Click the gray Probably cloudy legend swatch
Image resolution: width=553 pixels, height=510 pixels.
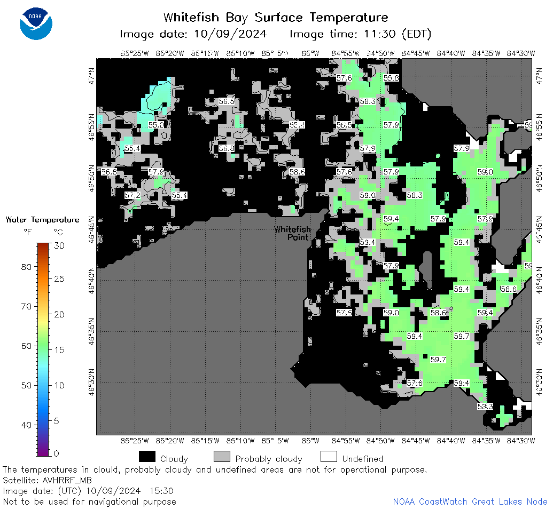[x=222, y=457]
